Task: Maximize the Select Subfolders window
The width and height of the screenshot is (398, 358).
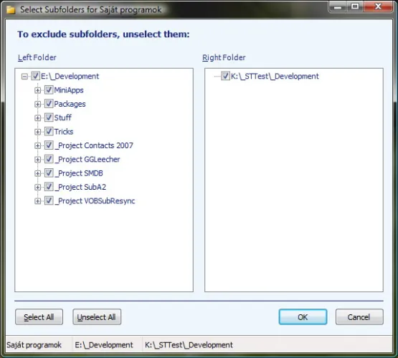Action: (x=355, y=6)
